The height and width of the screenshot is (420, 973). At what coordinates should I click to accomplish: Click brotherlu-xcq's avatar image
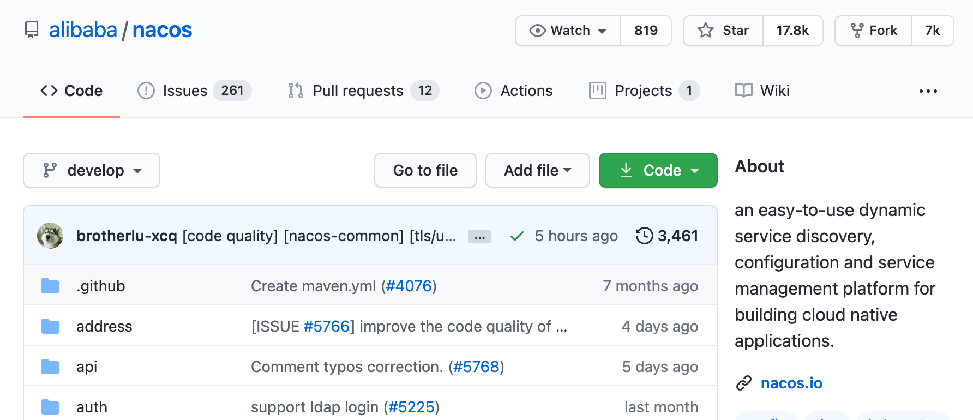click(x=50, y=236)
